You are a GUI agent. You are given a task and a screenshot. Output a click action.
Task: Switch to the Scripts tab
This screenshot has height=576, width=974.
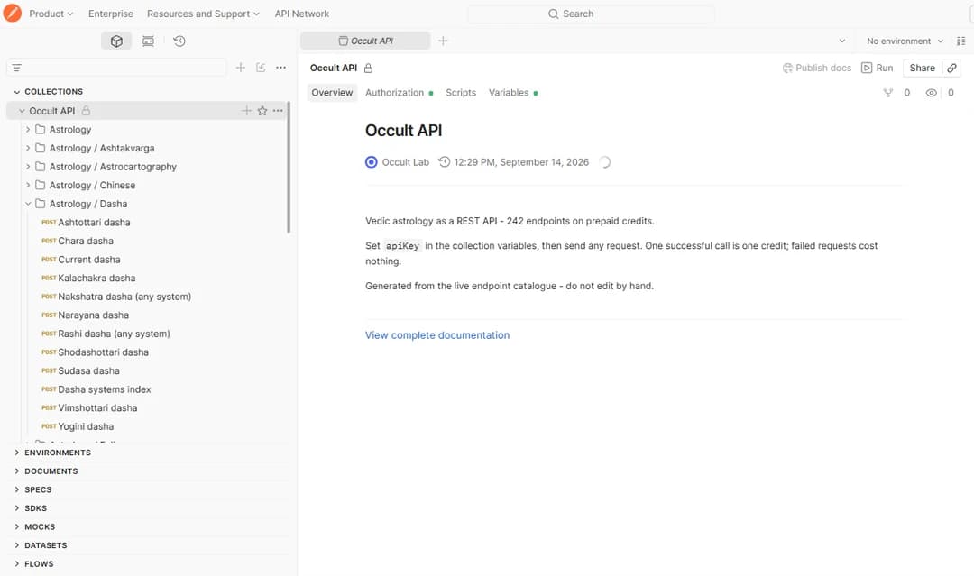(461, 93)
